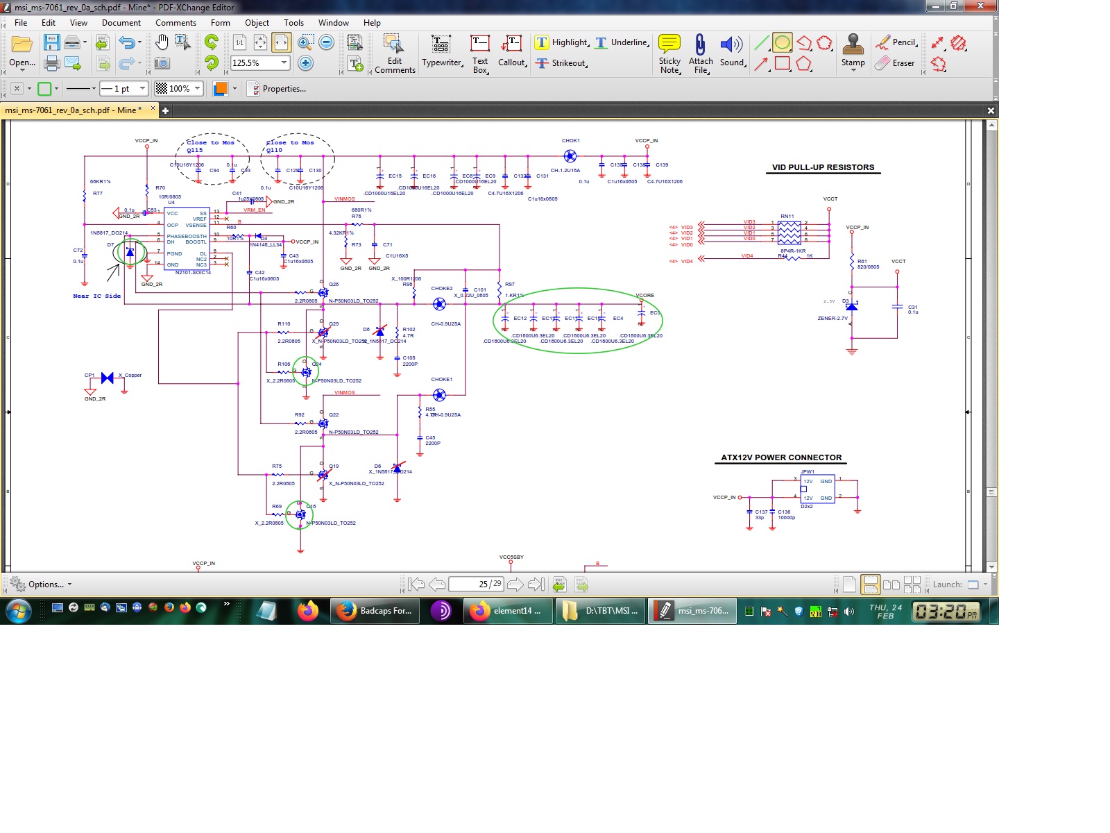Click the orange fill color swatch
Screen dimensions: 1110x833
click(220, 89)
